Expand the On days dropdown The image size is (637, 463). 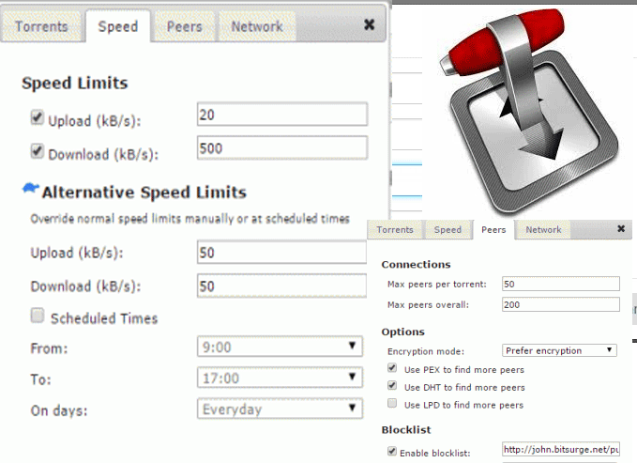[x=281, y=409]
